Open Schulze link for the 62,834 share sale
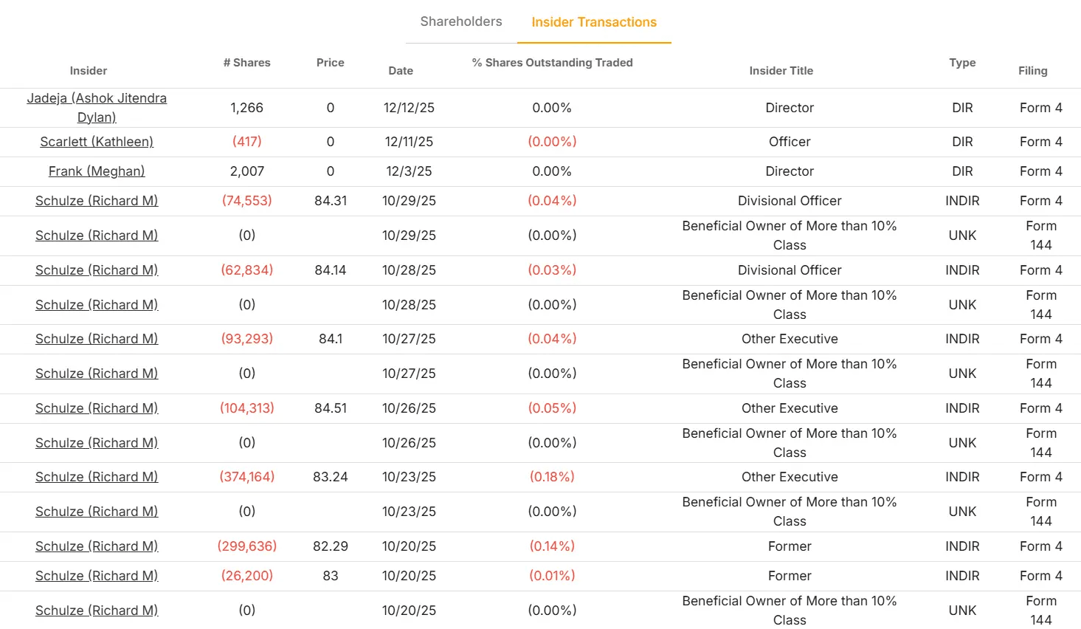This screenshot has width=1081, height=629. pyautogui.click(x=97, y=270)
